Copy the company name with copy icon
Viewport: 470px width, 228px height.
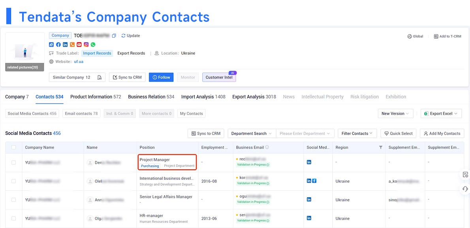pos(114,36)
